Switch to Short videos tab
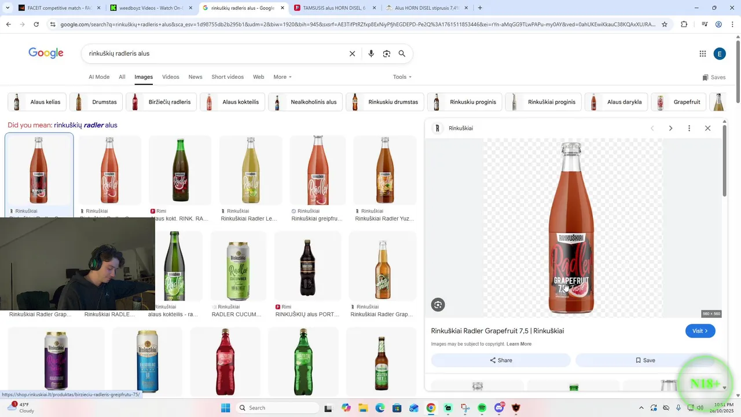The image size is (741, 417). (228, 76)
